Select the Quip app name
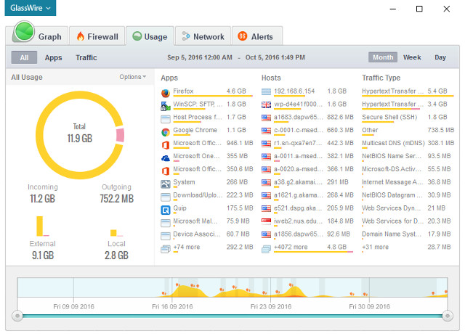The height and width of the screenshot is (336, 465). click(x=179, y=208)
